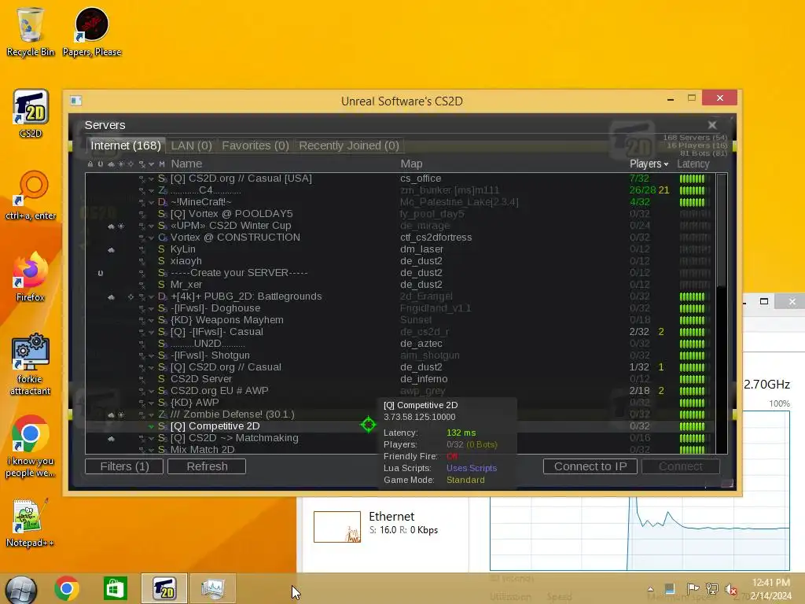Sort servers by the Map column header
The height and width of the screenshot is (604, 805).
click(411, 164)
